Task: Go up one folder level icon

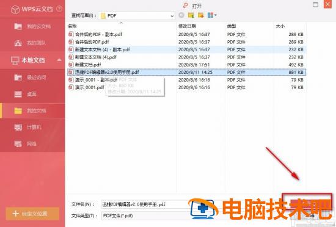Action: coord(191,15)
